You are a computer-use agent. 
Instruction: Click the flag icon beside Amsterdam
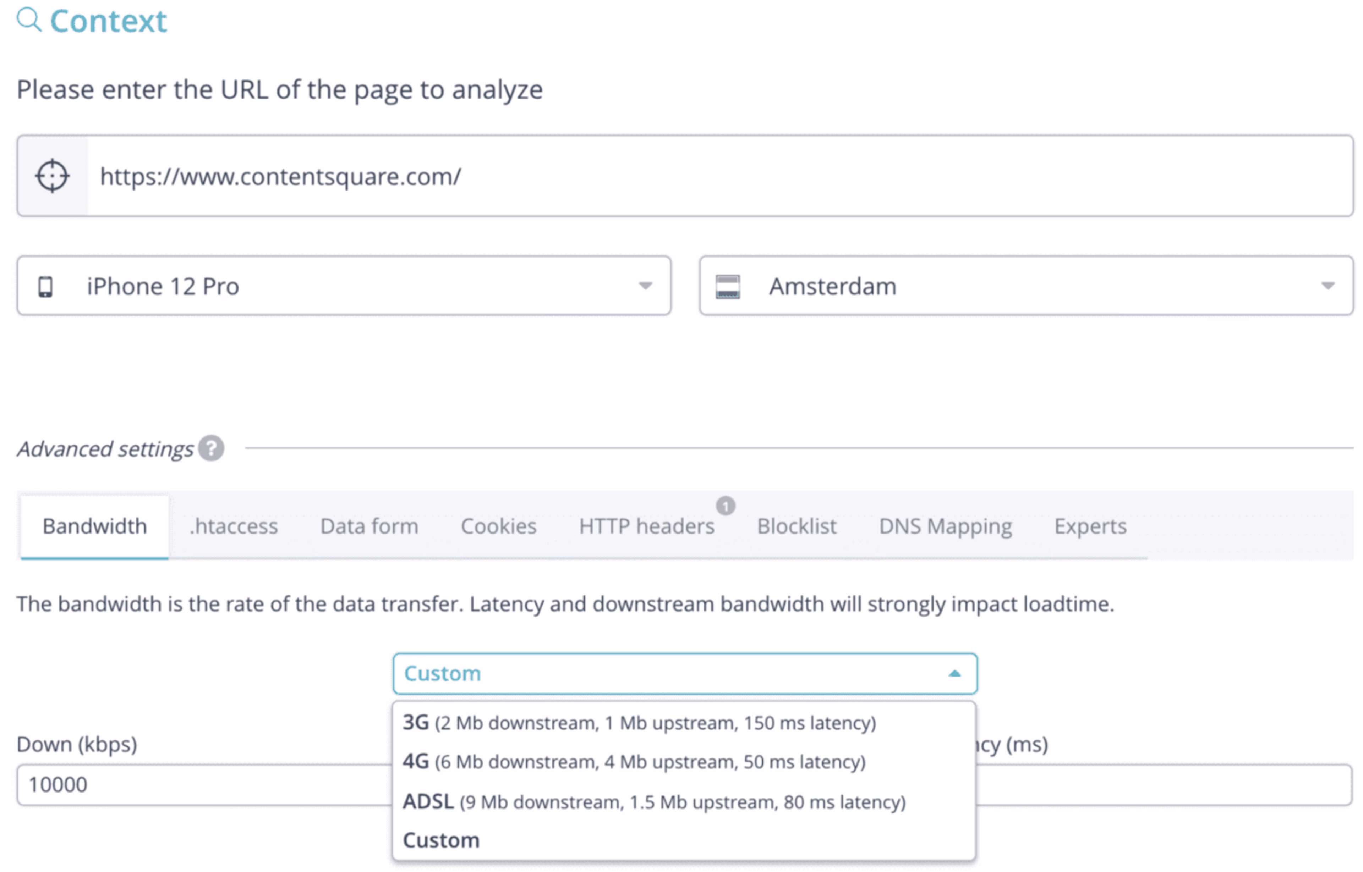(727, 287)
